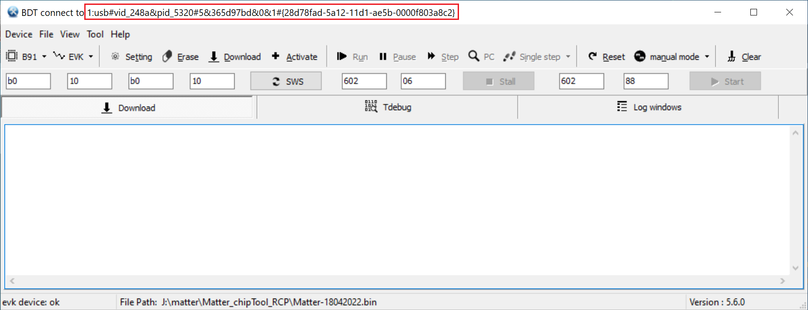Image resolution: width=808 pixels, height=310 pixels.
Task: Expand the B91 chip dropdown
Action: [x=44, y=57]
